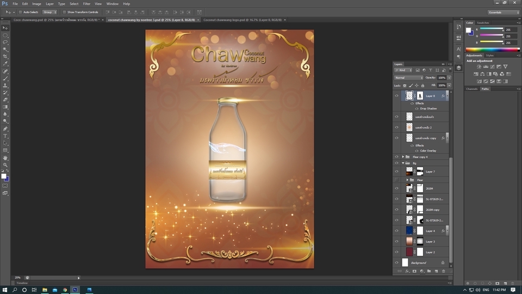
Task: Select the Rectangle shape tool
Action: tap(5, 150)
